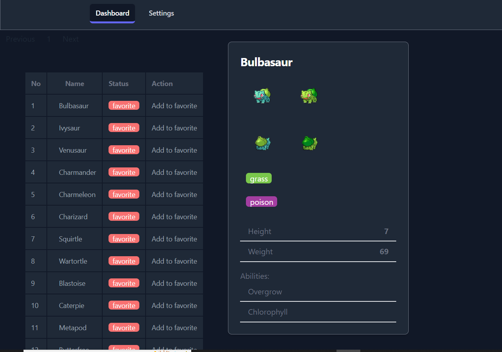Click the shiny front Bulbasaur sprite
502x352 pixels.
pyautogui.click(x=309, y=95)
